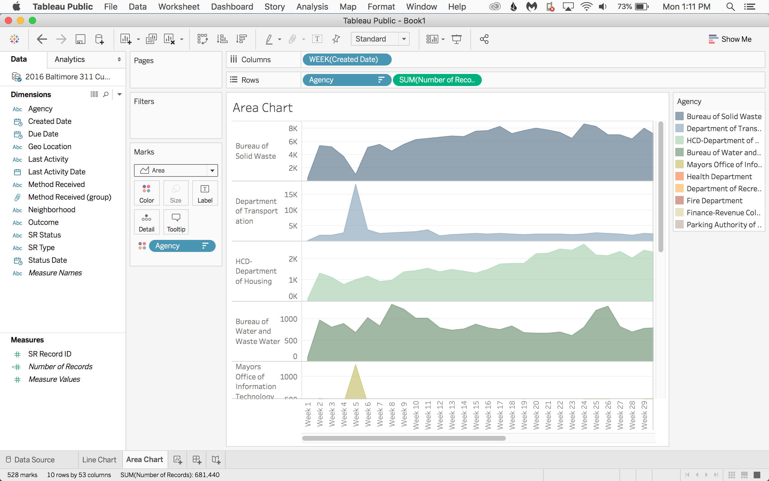The image size is (769, 481).
Task: Clear the sheet toolbar icon
Action: click(x=169, y=39)
